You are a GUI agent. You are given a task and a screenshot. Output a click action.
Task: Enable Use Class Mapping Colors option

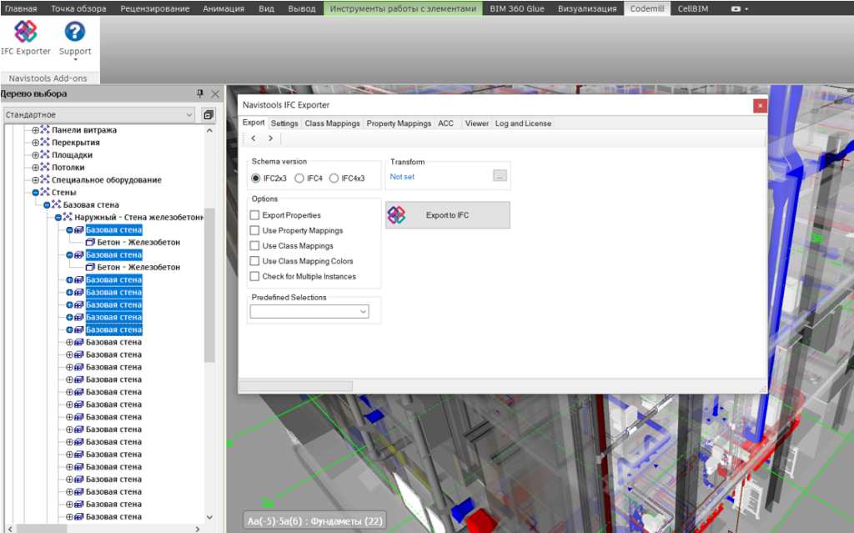254,261
